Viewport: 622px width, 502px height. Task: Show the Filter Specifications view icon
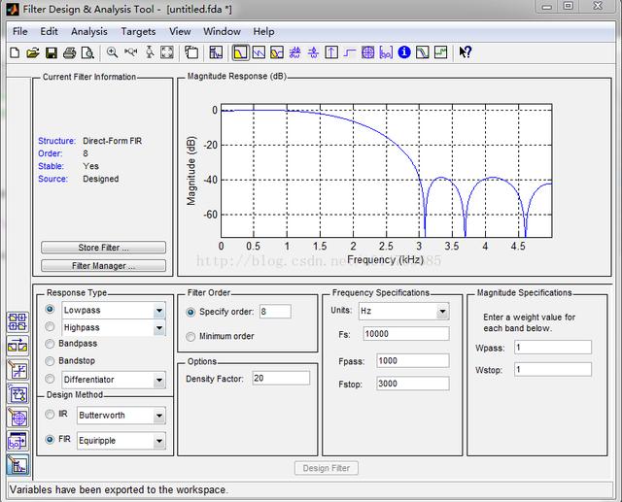click(x=216, y=52)
